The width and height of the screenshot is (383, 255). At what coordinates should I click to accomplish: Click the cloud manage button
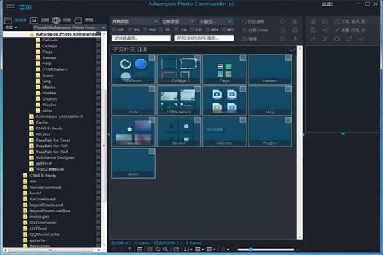point(251,39)
